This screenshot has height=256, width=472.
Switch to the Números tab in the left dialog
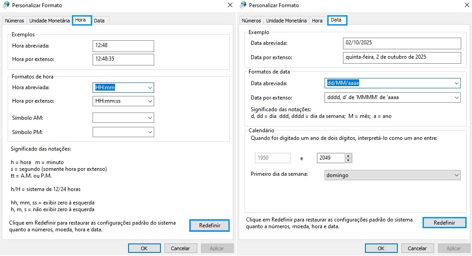coord(14,21)
